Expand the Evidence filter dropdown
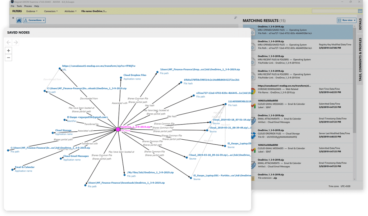The image size is (368, 216). [x=32, y=11]
